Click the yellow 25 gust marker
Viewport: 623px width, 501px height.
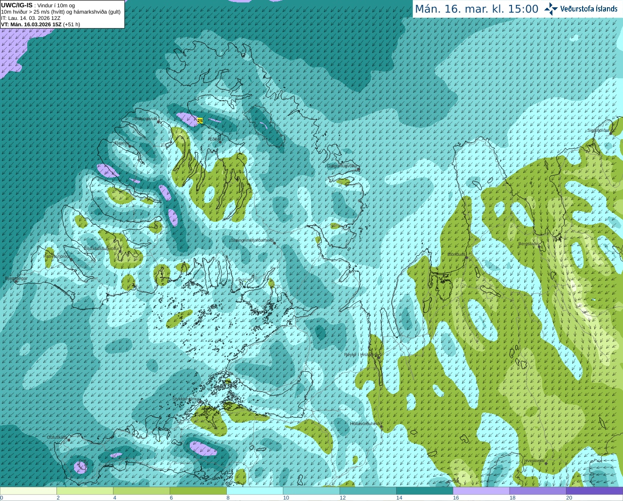(200, 120)
